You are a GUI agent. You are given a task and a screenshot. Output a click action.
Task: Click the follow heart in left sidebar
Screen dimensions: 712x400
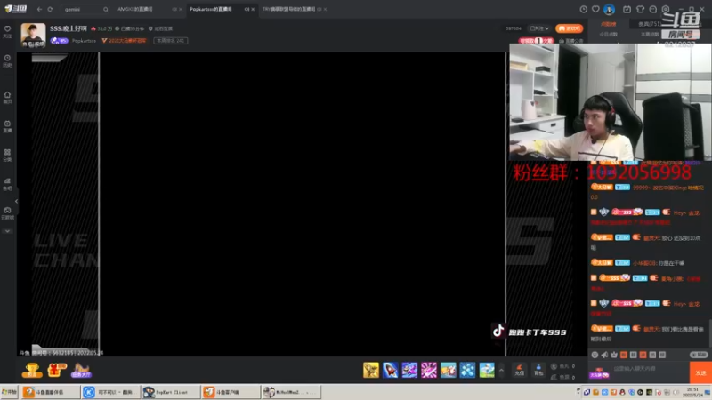pyautogui.click(x=7, y=31)
